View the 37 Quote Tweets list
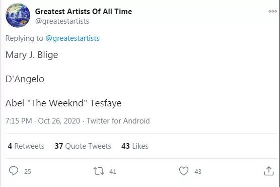Viewport: 280px width, 187px height. 83,146
